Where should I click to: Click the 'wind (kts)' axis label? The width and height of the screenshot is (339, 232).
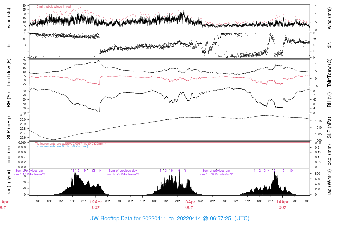point(9,18)
